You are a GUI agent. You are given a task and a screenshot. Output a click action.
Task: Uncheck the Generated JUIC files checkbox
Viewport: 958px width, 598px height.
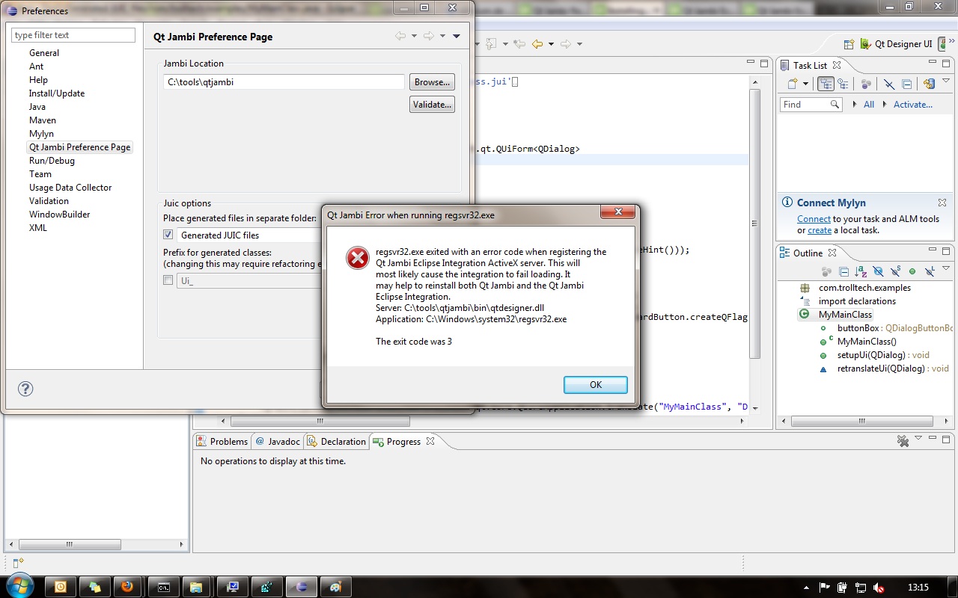tap(168, 235)
